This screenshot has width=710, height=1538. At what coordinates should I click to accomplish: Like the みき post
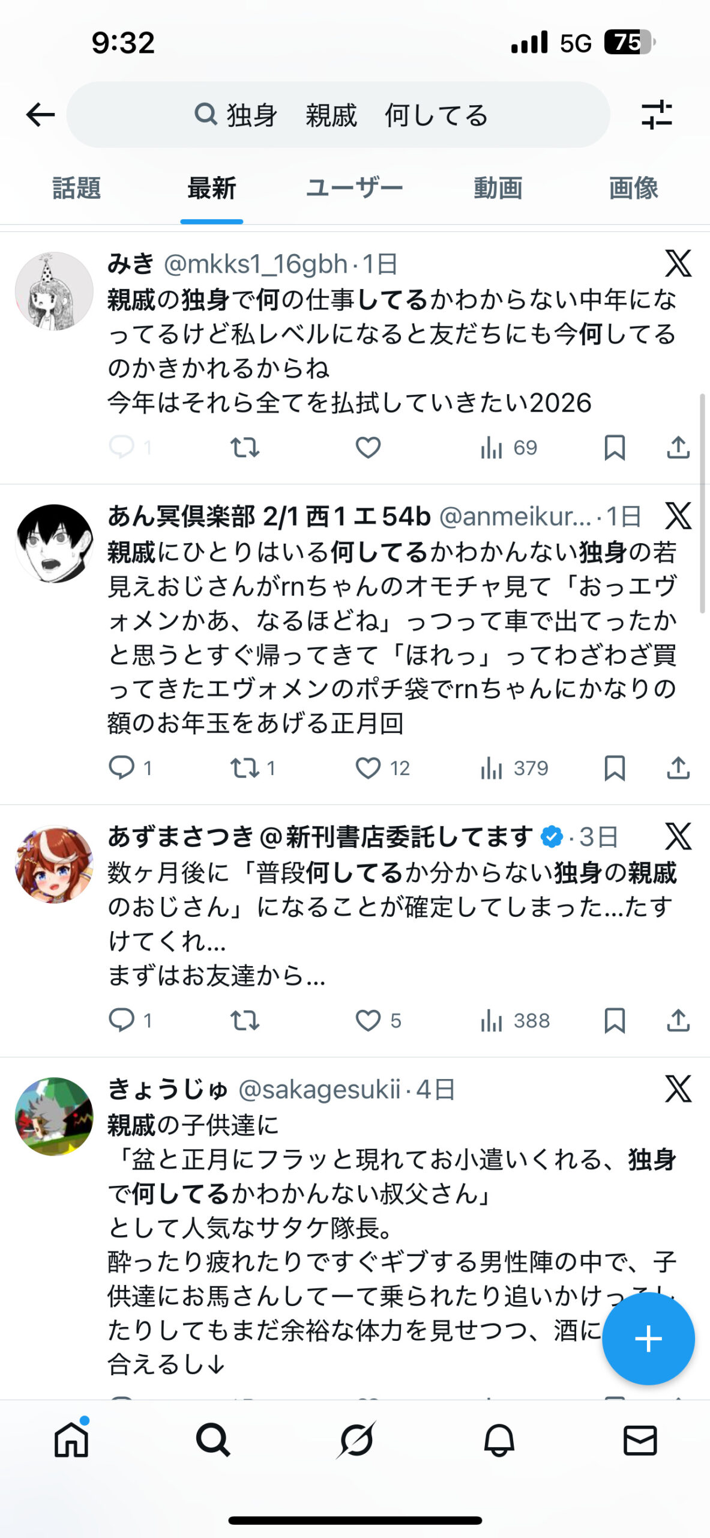(x=368, y=448)
